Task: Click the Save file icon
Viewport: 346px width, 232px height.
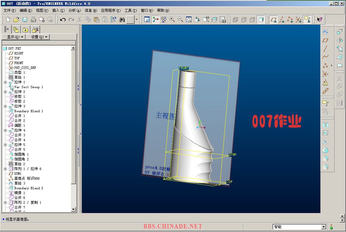Action: (x=25, y=20)
